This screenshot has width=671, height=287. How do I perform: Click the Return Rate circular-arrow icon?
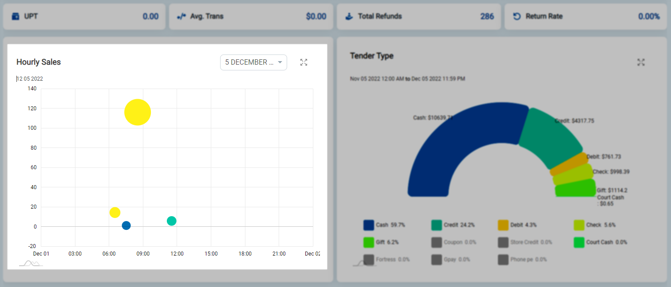tap(517, 16)
